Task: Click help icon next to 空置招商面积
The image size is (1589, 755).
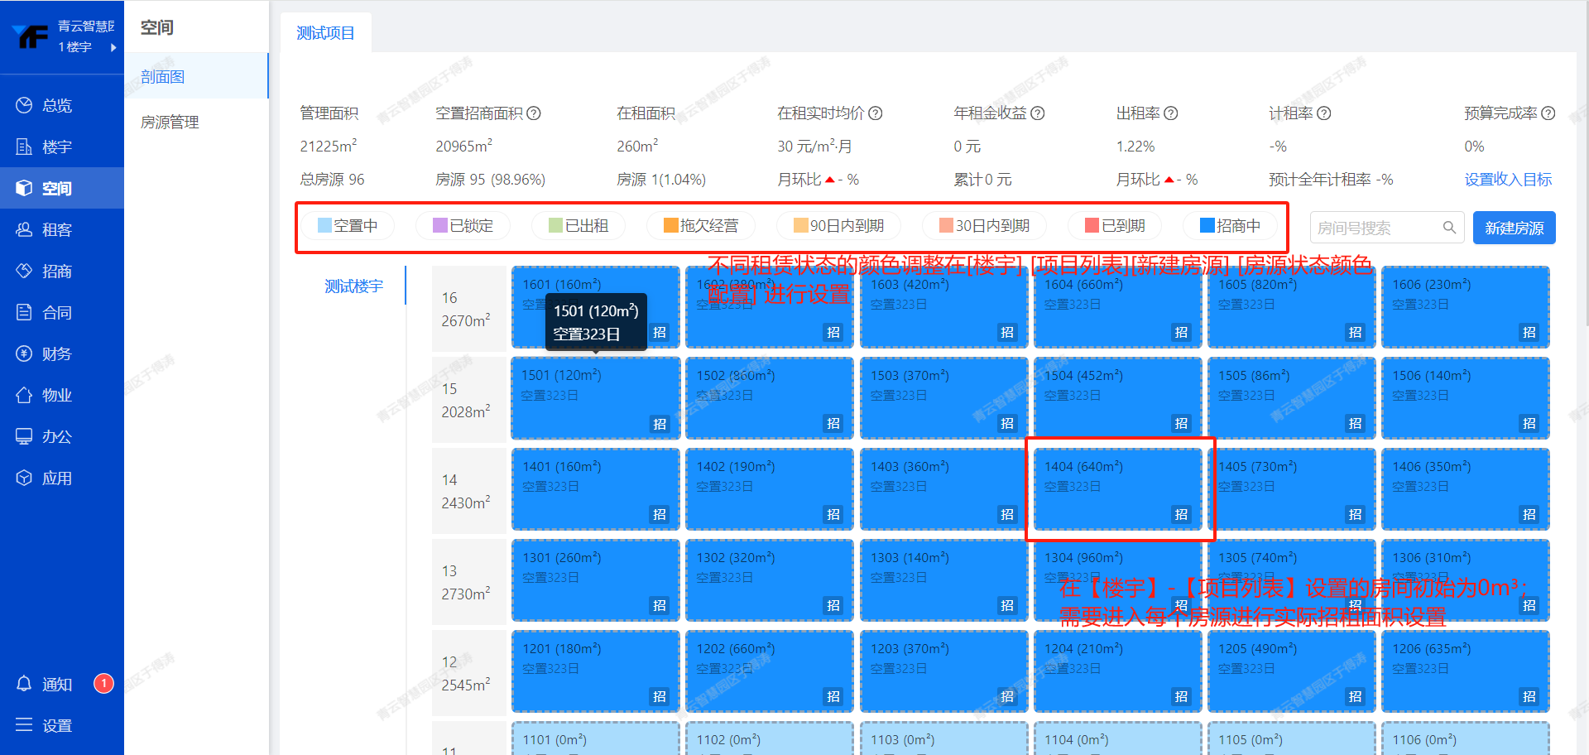Action: [x=534, y=113]
